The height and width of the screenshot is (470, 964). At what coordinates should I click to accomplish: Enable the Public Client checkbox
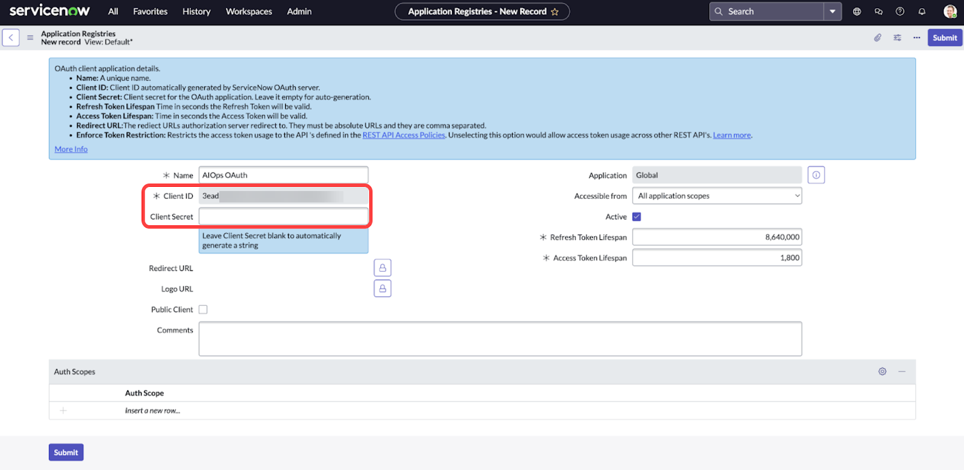(x=203, y=310)
